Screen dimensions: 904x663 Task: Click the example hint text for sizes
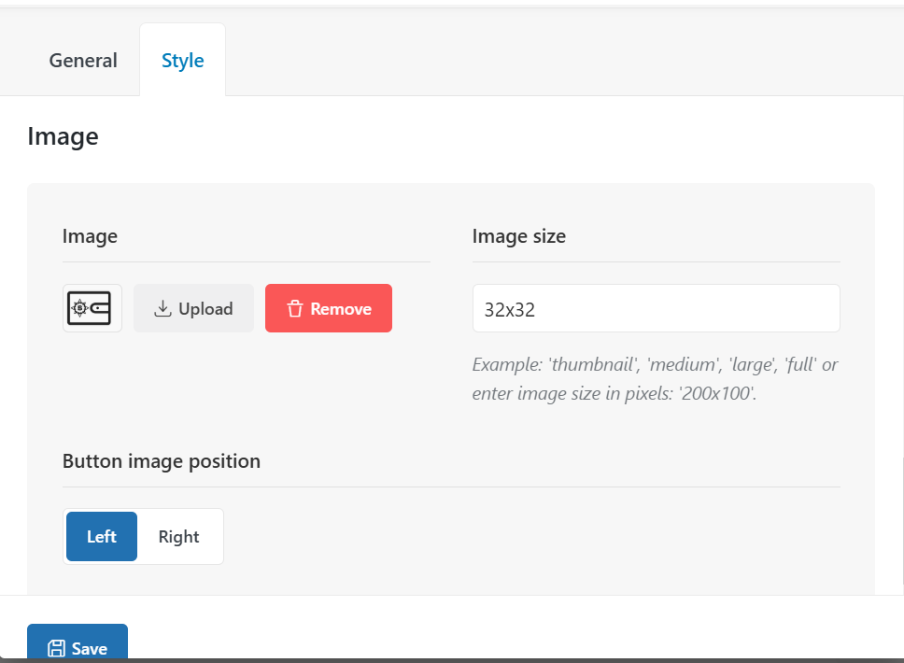click(x=655, y=379)
